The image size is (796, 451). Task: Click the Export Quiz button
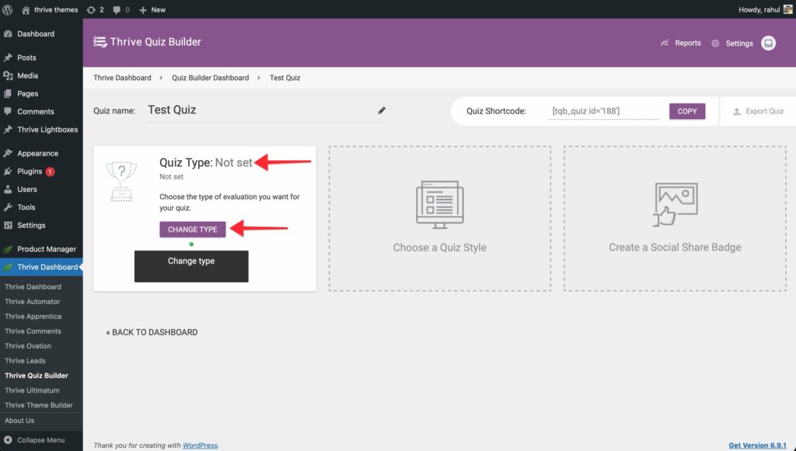[x=758, y=111]
